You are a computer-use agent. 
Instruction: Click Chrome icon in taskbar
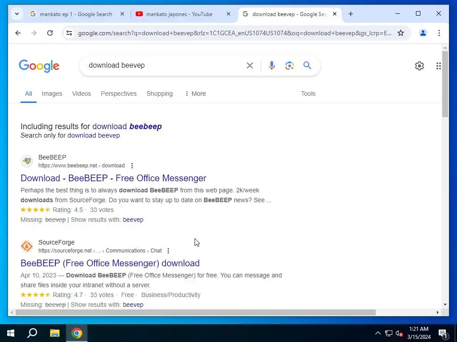[77, 333]
